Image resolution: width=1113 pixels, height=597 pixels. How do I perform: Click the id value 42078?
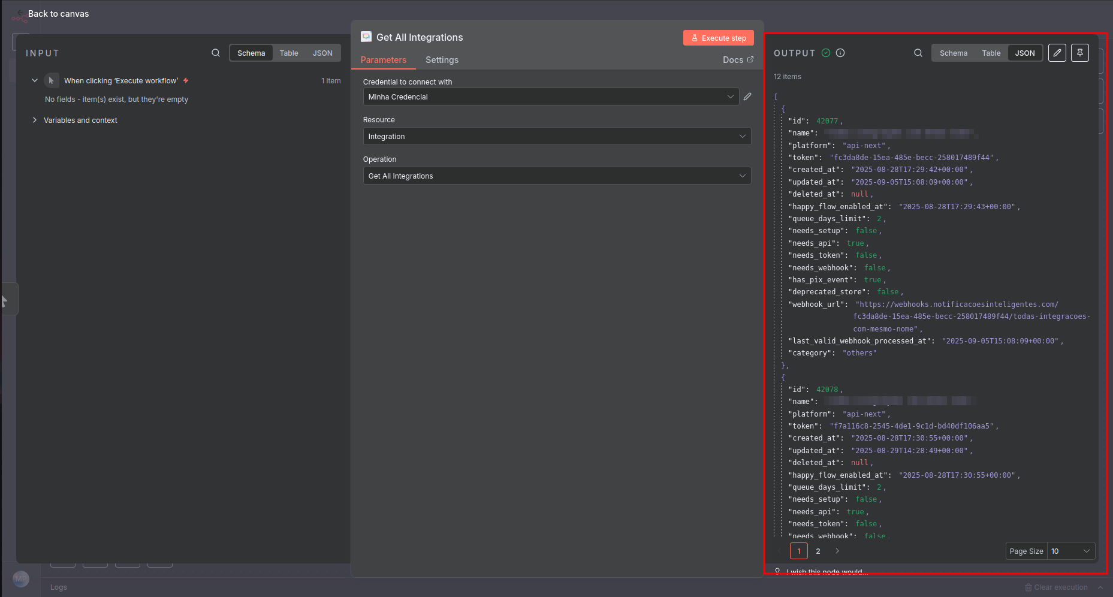point(827,390)
